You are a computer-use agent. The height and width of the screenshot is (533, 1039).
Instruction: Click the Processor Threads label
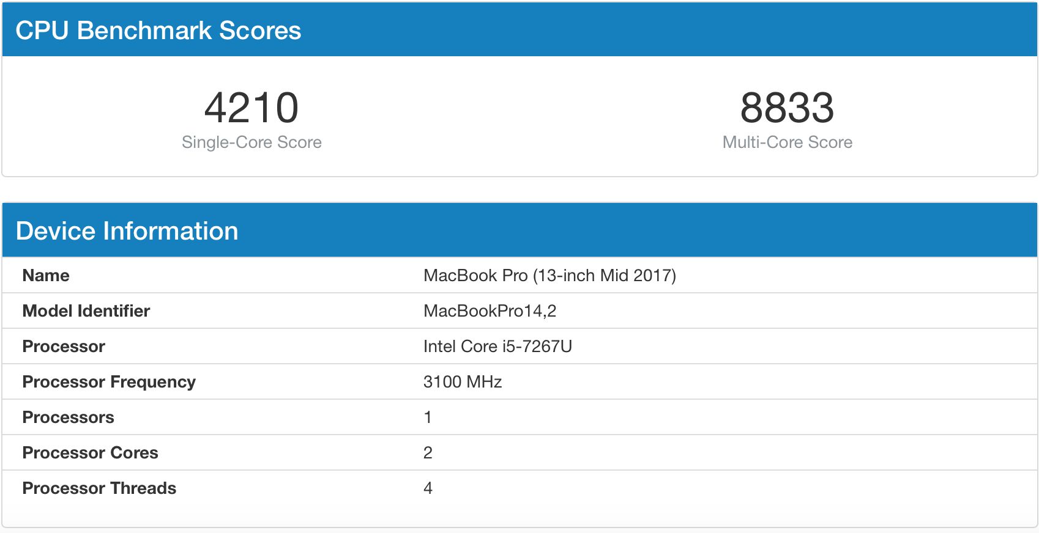point(99,488)
